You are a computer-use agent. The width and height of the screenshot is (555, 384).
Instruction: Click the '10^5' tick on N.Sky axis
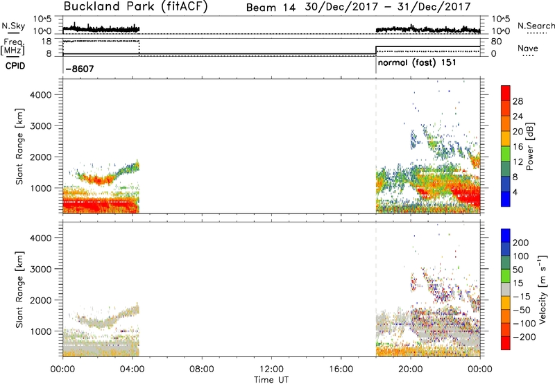coord(42,19)
